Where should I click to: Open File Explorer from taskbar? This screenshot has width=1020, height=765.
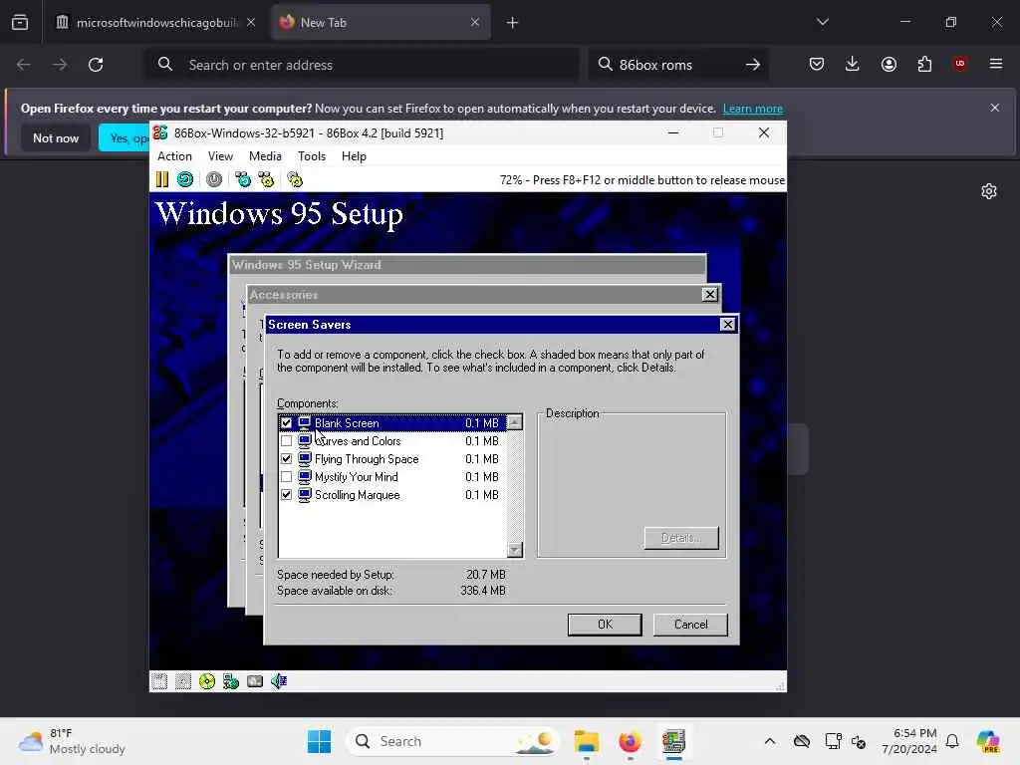click(586, 741)
